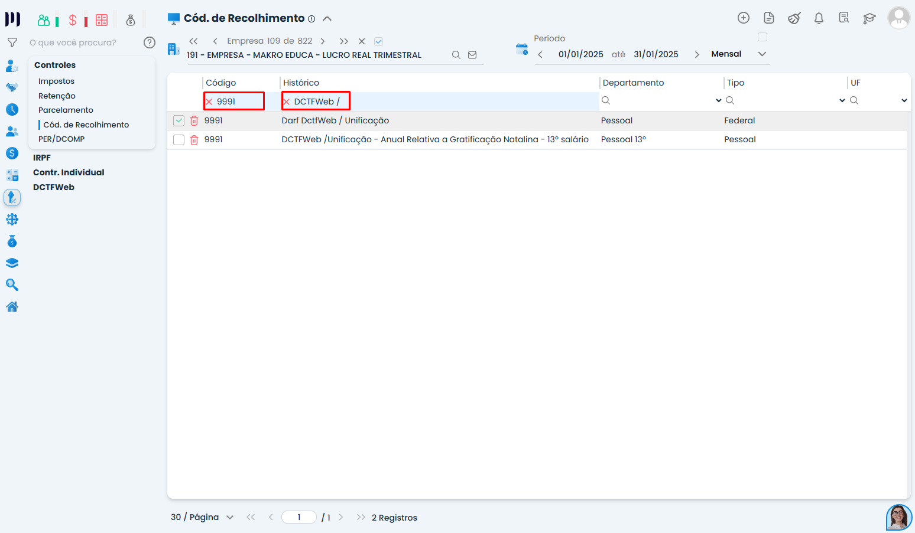Click the calendar icon beside Período
Image resolution: width=915 pixels, height=533 pixels.
(521, 50)
